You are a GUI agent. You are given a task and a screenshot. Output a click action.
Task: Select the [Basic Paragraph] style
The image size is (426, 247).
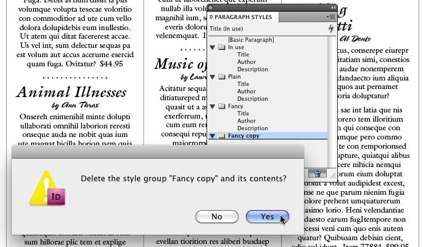tap(250, 40)
